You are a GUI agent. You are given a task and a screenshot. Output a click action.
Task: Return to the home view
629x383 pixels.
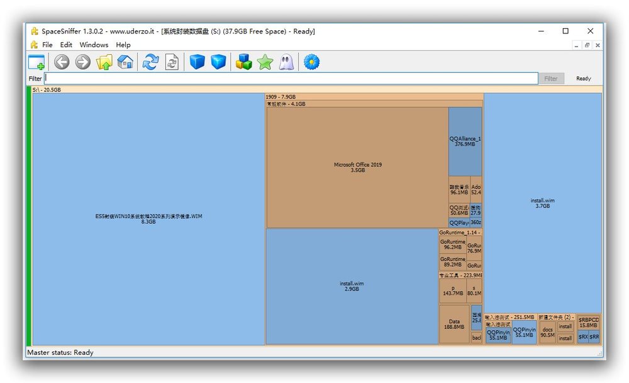point(125,62)
